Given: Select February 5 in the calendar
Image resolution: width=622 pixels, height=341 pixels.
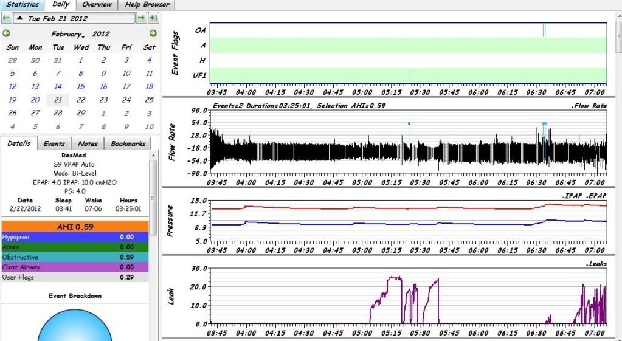Looking at the screenshot, I should click(12, 74).
